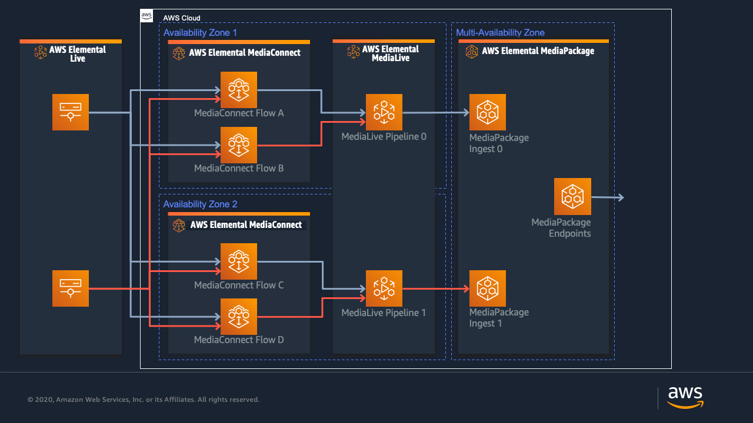Click the "Availability Zone 1" label
The width and height of the screenshot is (753, 423).
click(x=200, y=33)
